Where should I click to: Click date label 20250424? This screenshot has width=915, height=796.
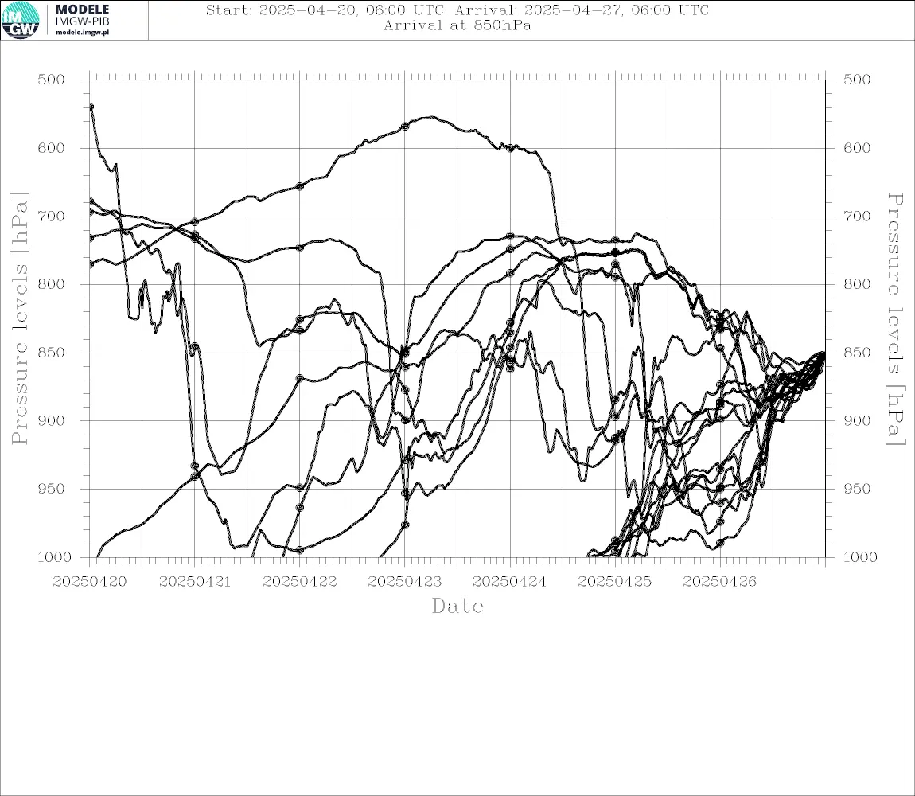point(510,582)
